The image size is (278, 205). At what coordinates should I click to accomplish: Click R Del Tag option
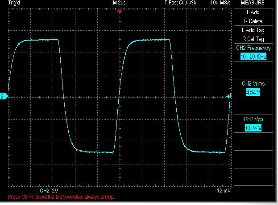(x=253, y=39)
